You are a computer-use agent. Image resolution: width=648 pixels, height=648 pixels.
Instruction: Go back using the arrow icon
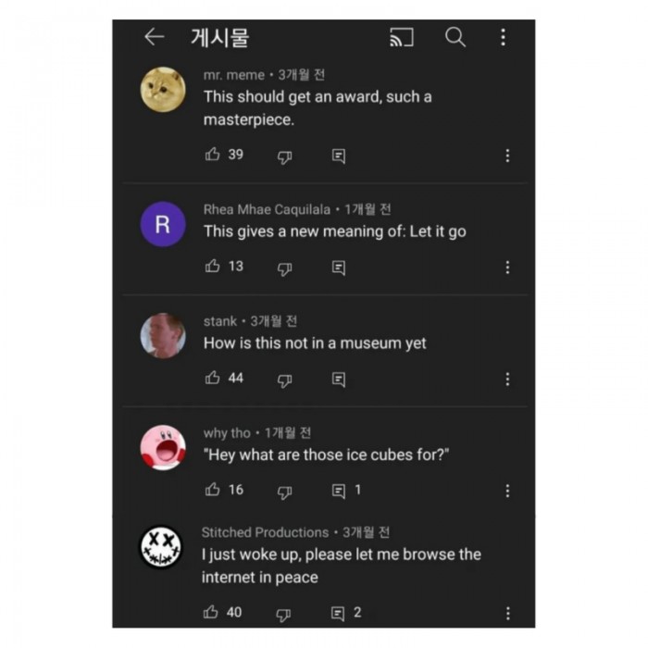coord(154,37)
